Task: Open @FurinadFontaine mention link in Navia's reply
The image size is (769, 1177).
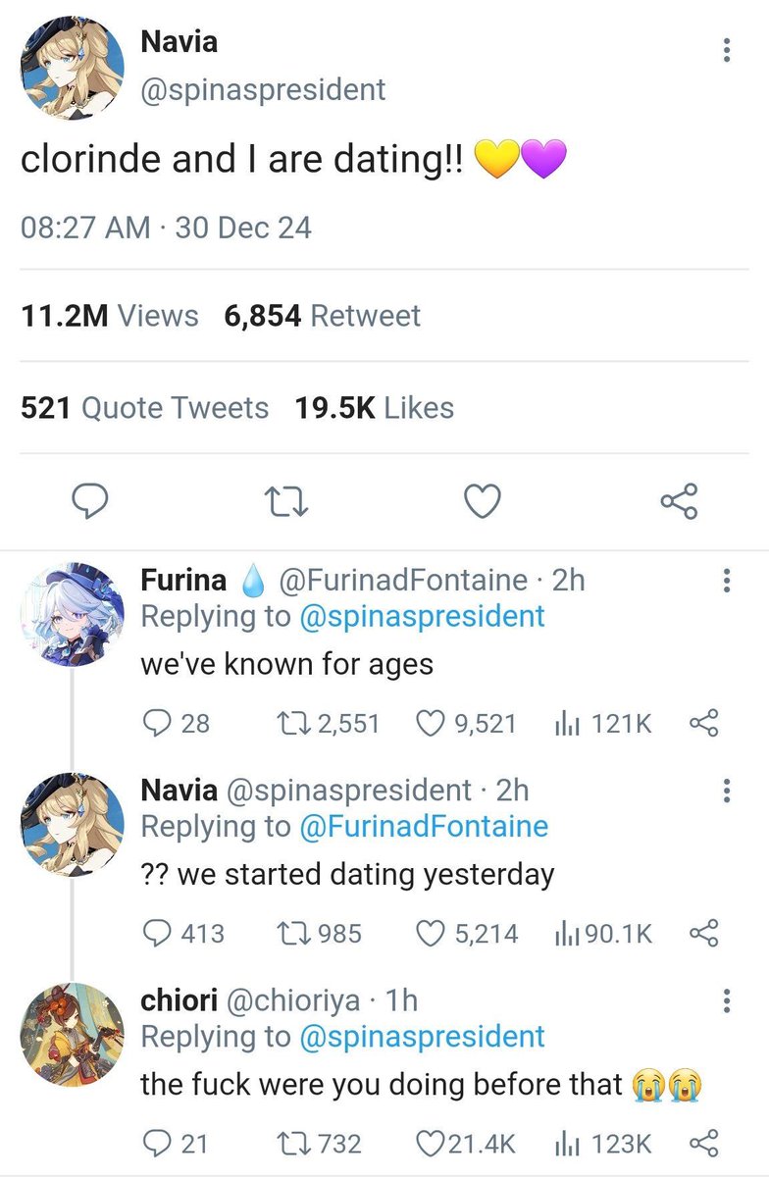Action: pos(423,827)
